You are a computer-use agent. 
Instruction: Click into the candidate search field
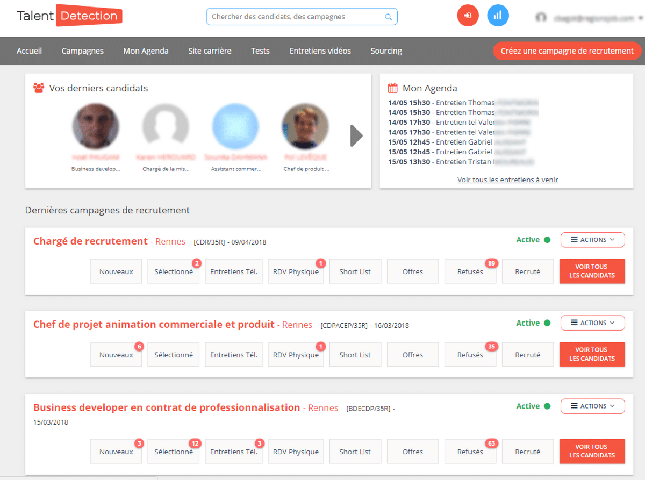296,17
